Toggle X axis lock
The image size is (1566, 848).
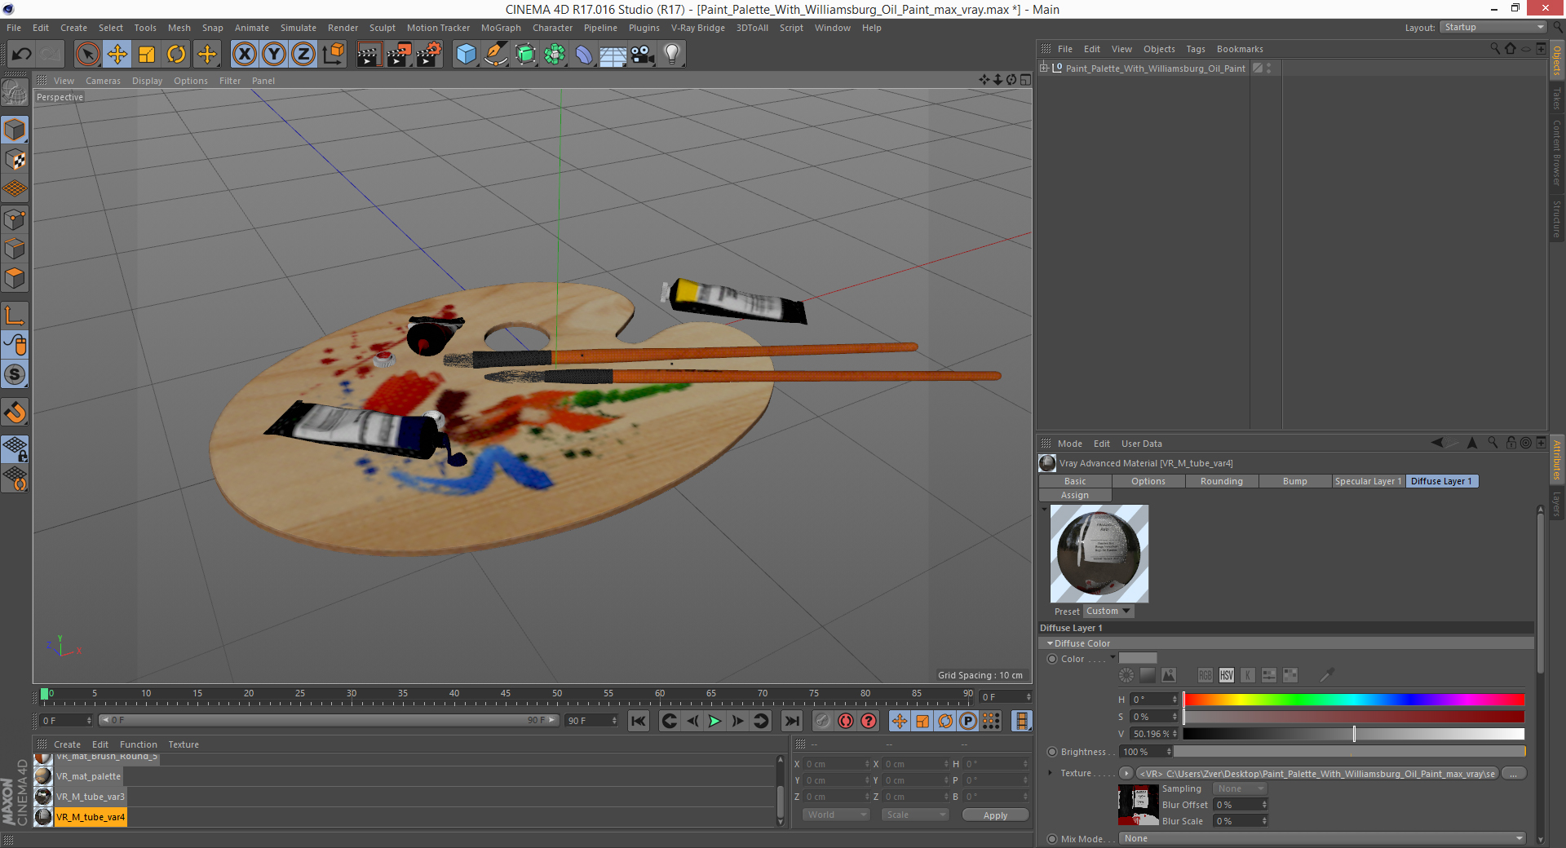coord(244,55)
